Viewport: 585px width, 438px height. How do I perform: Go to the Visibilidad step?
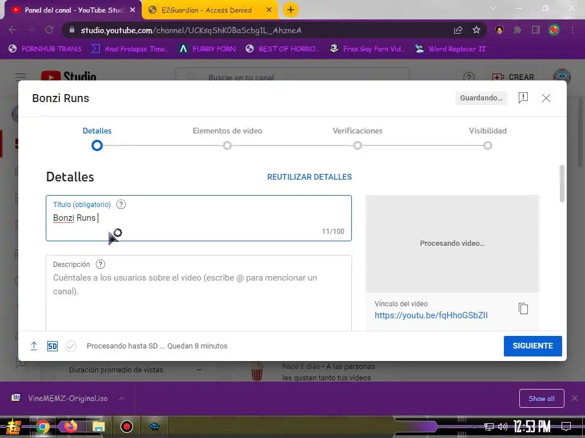point(488,138)
